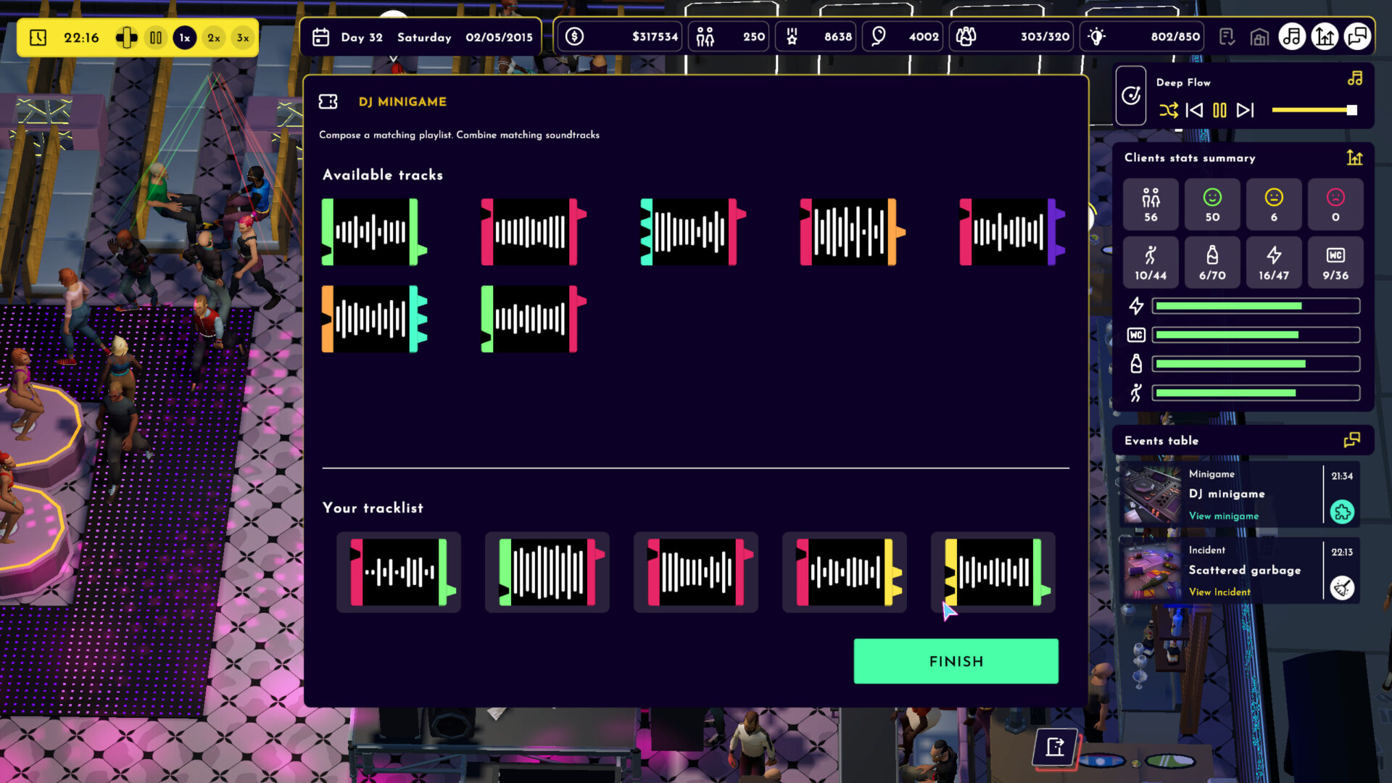Select 1x game speed

point(185,38)
